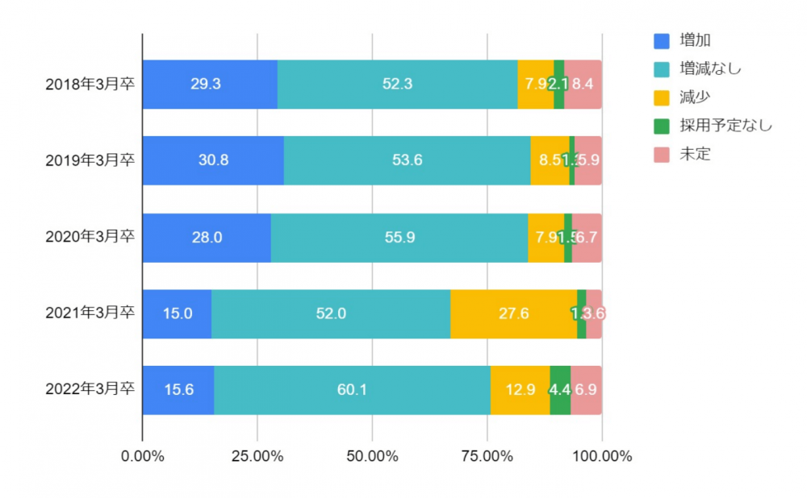Screen dimensions: 807x498
Task: Click the 60.1 teal bar segment
Action: [x=352, y=390]
